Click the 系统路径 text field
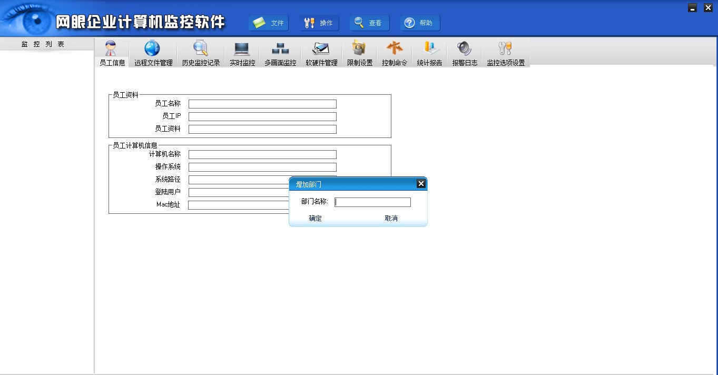Viewport: 718px width, 375px height. pyautogui.click(x=239, y=180)
